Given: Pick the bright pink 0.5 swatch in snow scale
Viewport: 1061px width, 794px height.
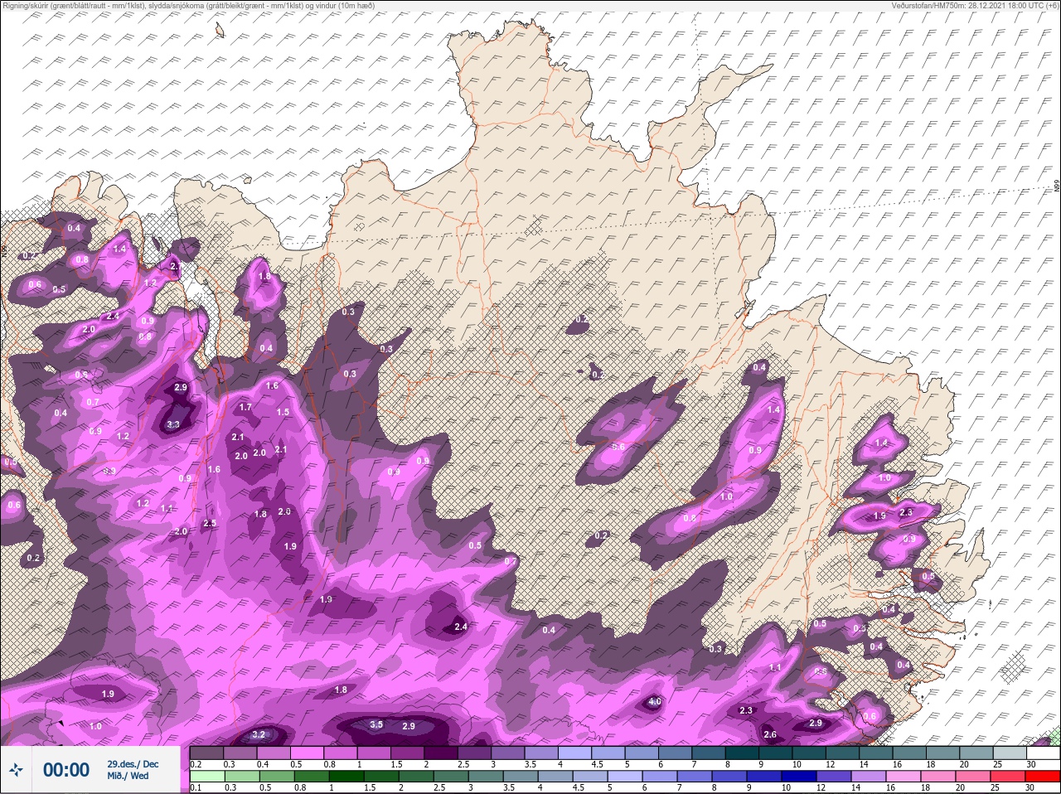Looking at the screenshot, I should (308, 753).
